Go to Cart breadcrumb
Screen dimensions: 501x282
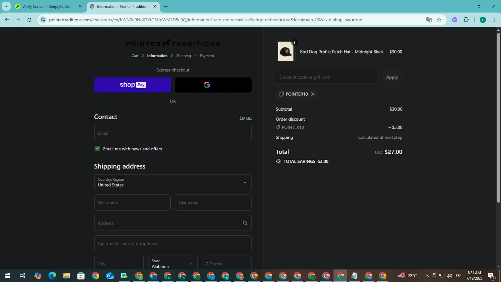[x=135, y=56]
